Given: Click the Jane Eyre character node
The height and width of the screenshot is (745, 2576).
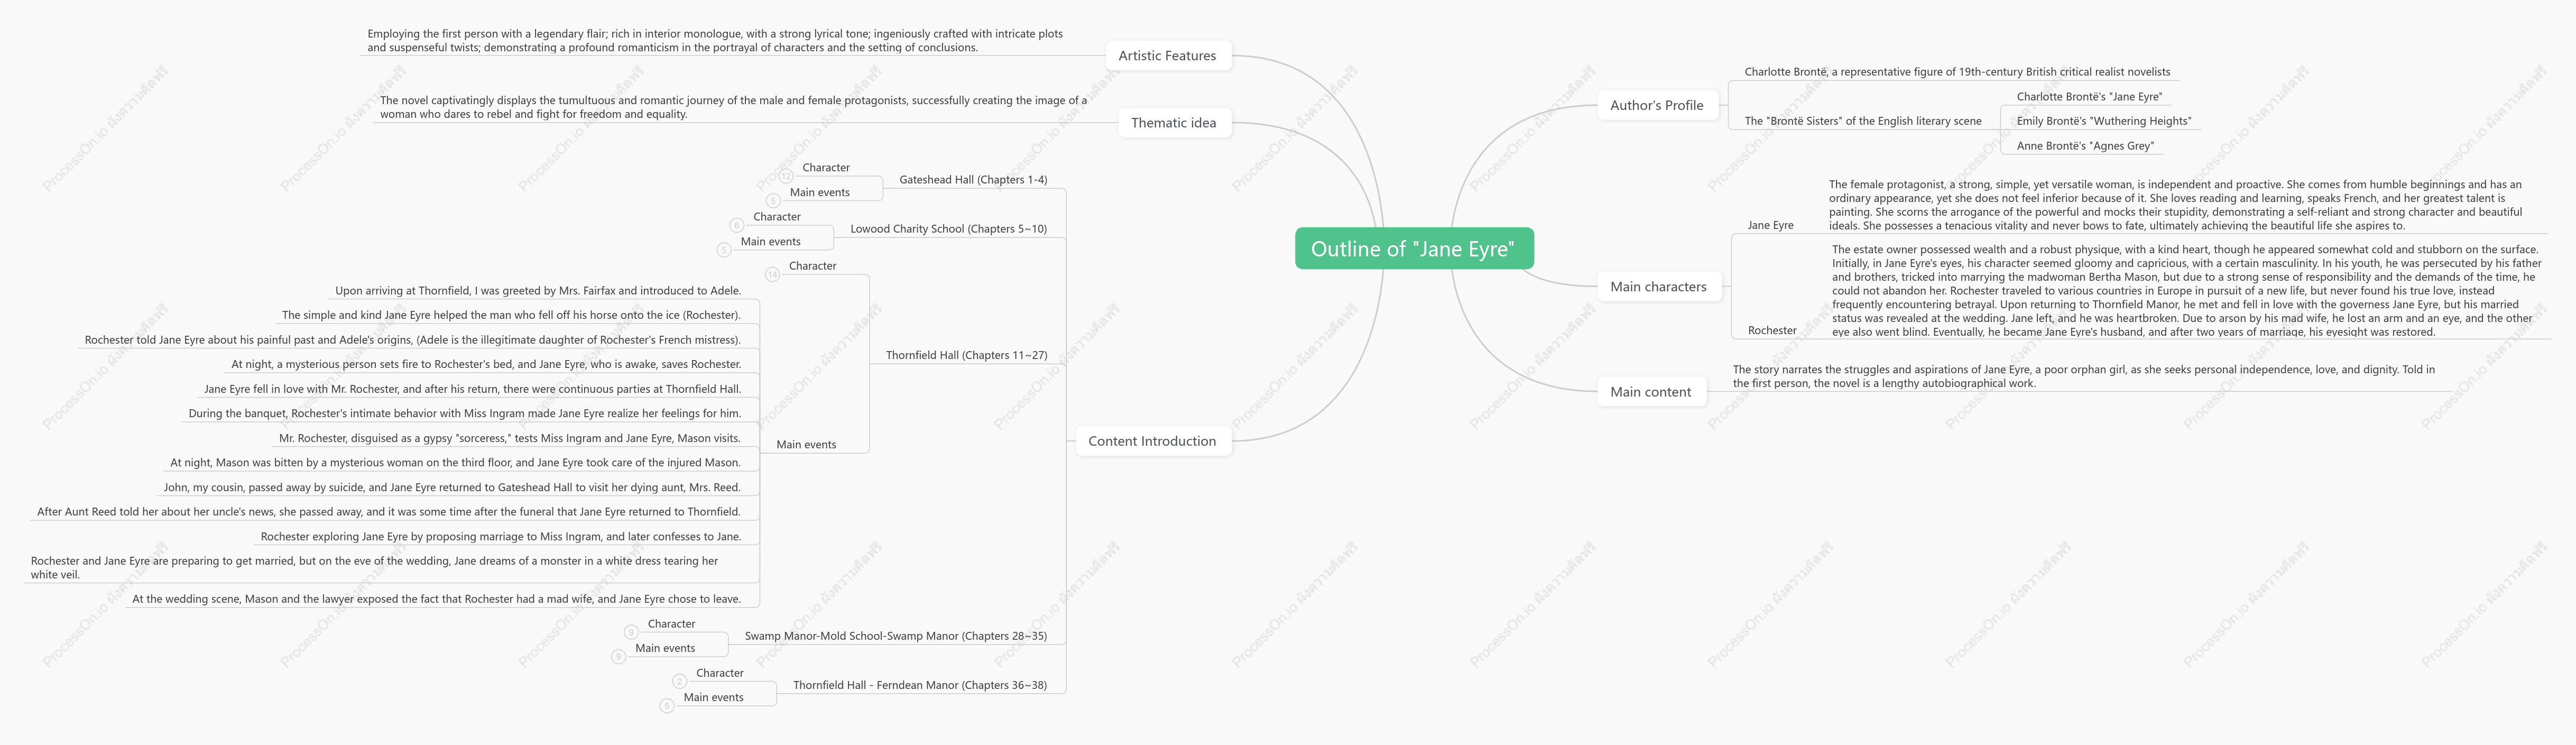Looking at the screenshot, I should 1771,226.
